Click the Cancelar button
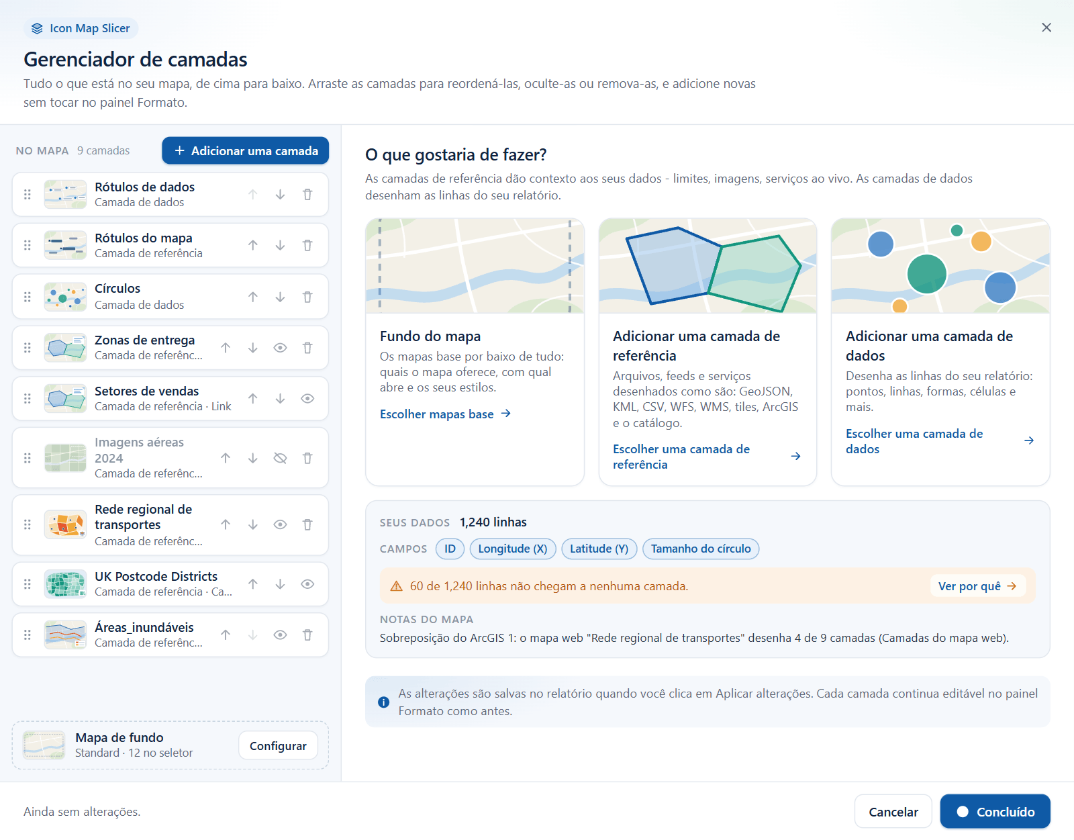Screen dimensions: 1074x840 click(893, 812)
